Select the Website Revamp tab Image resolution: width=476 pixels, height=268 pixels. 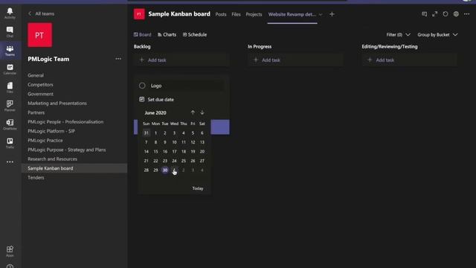point(292,14)
